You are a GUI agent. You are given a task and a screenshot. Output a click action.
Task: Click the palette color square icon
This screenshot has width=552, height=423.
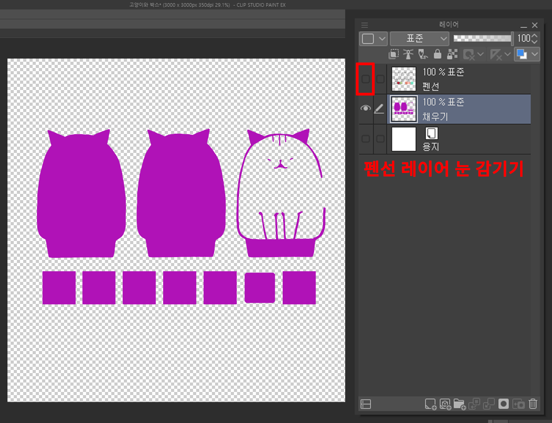368,39
